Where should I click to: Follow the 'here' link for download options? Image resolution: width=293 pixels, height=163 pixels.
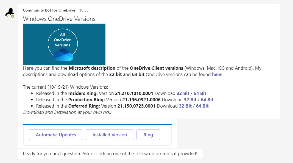click(x=216, y=74)
